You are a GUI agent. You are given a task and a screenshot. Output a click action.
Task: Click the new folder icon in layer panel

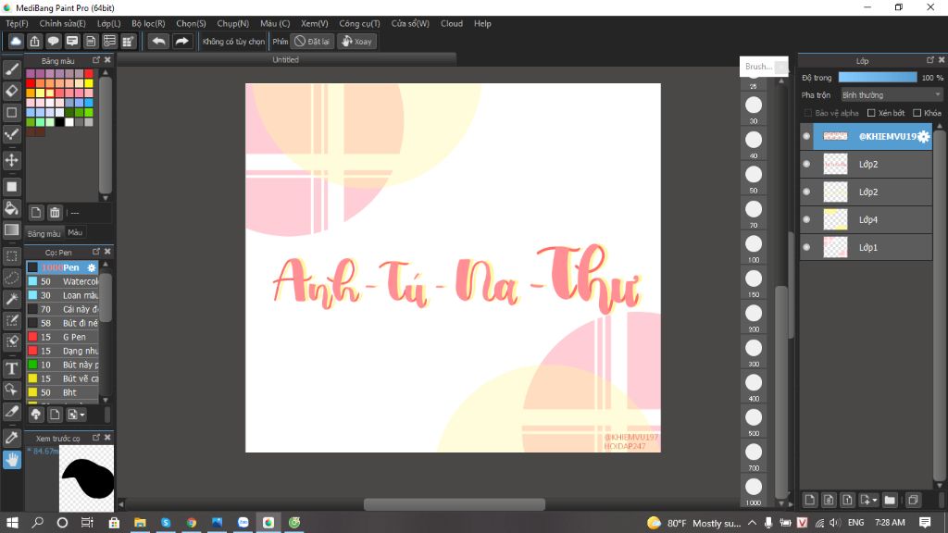tap(890, 500)
